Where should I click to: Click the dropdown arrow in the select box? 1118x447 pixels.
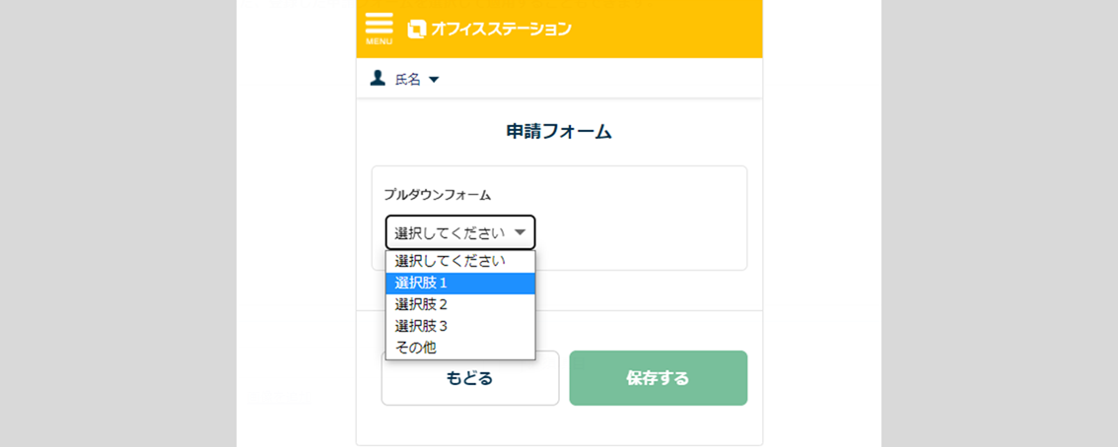click(520, 232)
